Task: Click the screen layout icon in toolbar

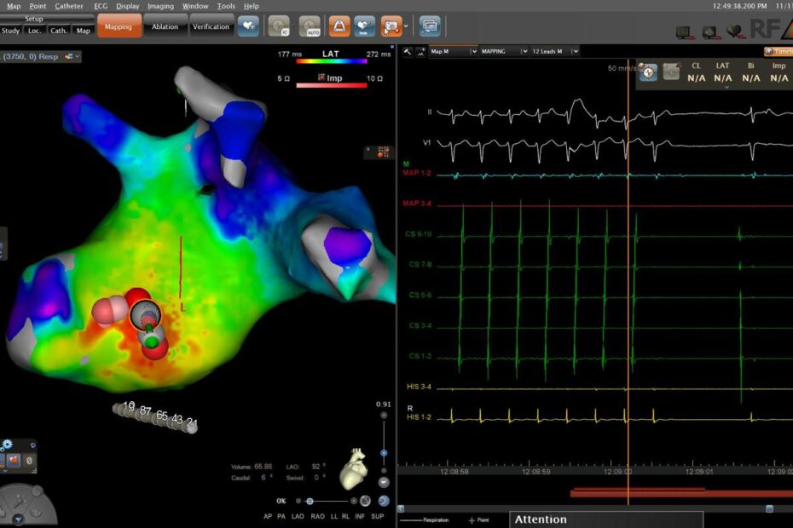Action: (x=430, y=26)
